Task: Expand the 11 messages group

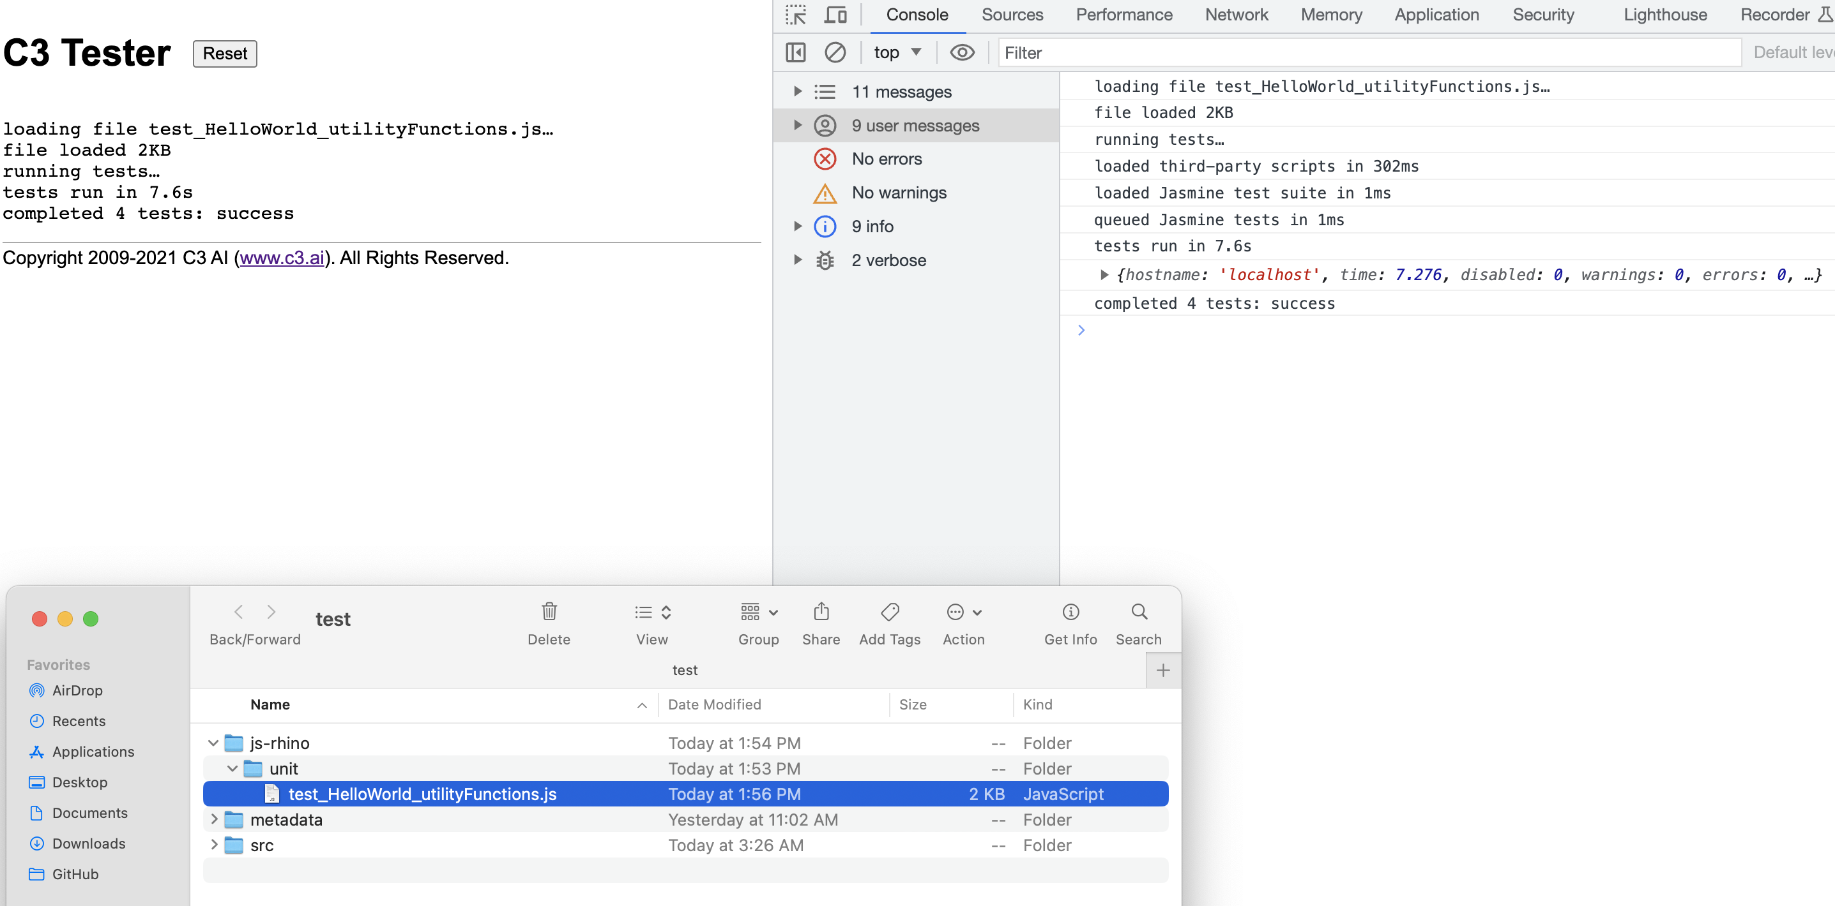Action: coord(798,92)
